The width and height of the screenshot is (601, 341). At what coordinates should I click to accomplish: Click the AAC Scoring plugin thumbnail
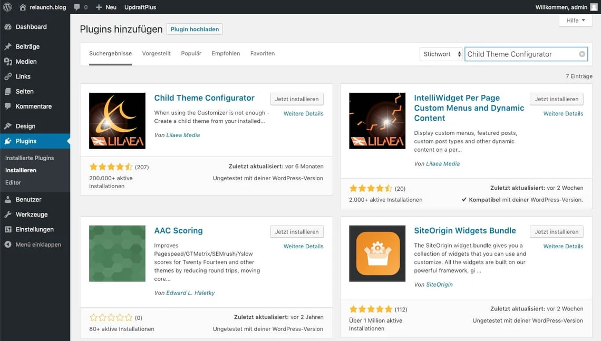[x=117, y=254]
